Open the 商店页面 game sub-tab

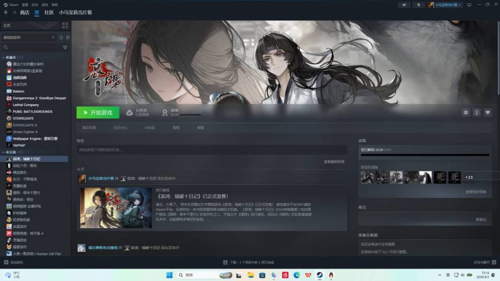(x=88, y=128)
